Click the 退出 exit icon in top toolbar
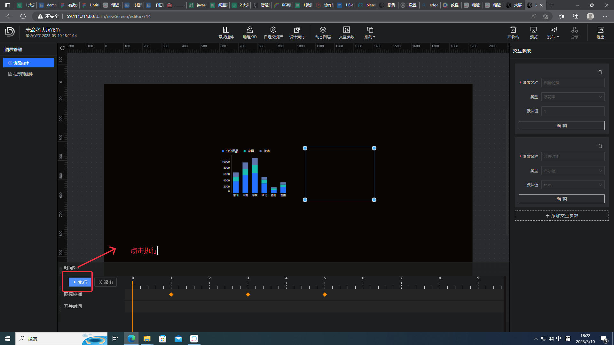 pos(600,33)
